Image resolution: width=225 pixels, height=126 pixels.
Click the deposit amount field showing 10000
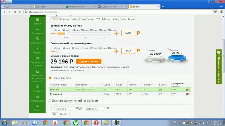(x=128, y=33)
